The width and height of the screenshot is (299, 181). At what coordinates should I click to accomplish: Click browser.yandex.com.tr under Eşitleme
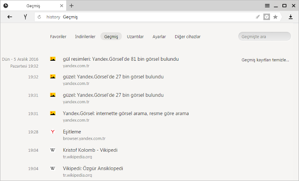tap(84, 139)
